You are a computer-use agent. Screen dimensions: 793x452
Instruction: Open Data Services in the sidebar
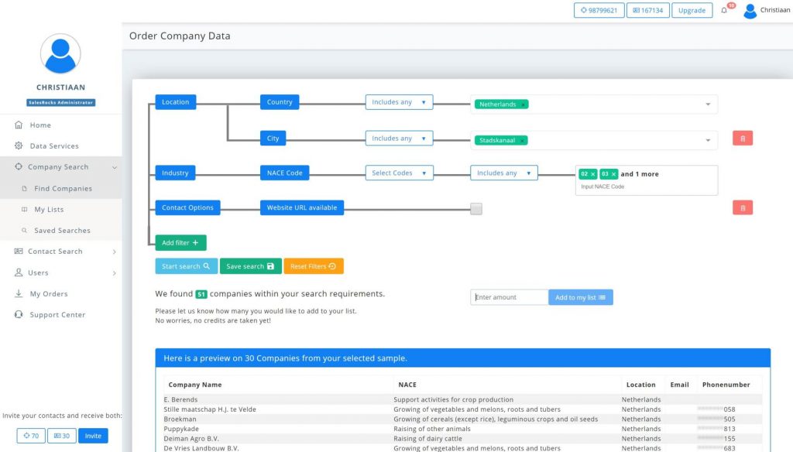(x=54, y=146)
